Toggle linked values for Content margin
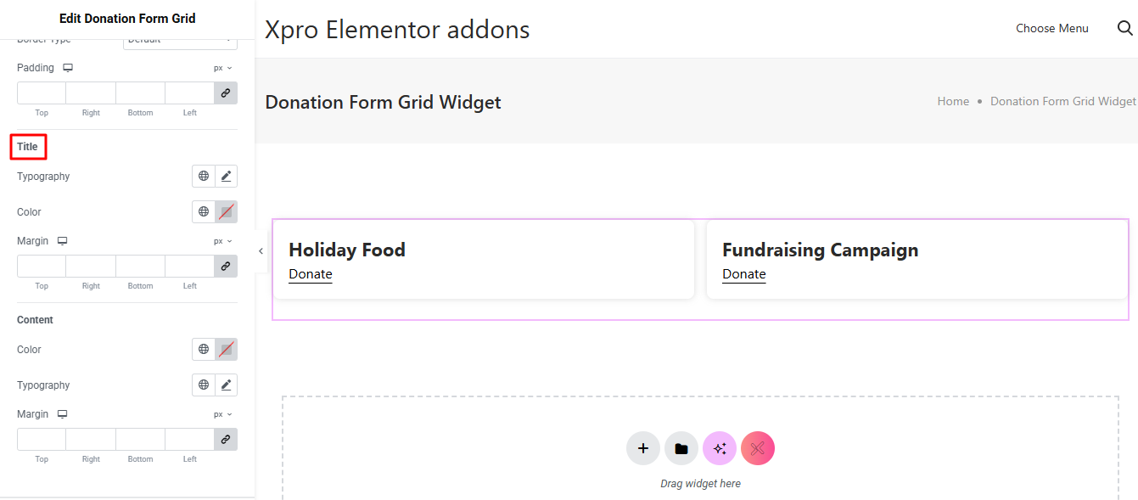1138x500 pixels. tap(226, 440)
